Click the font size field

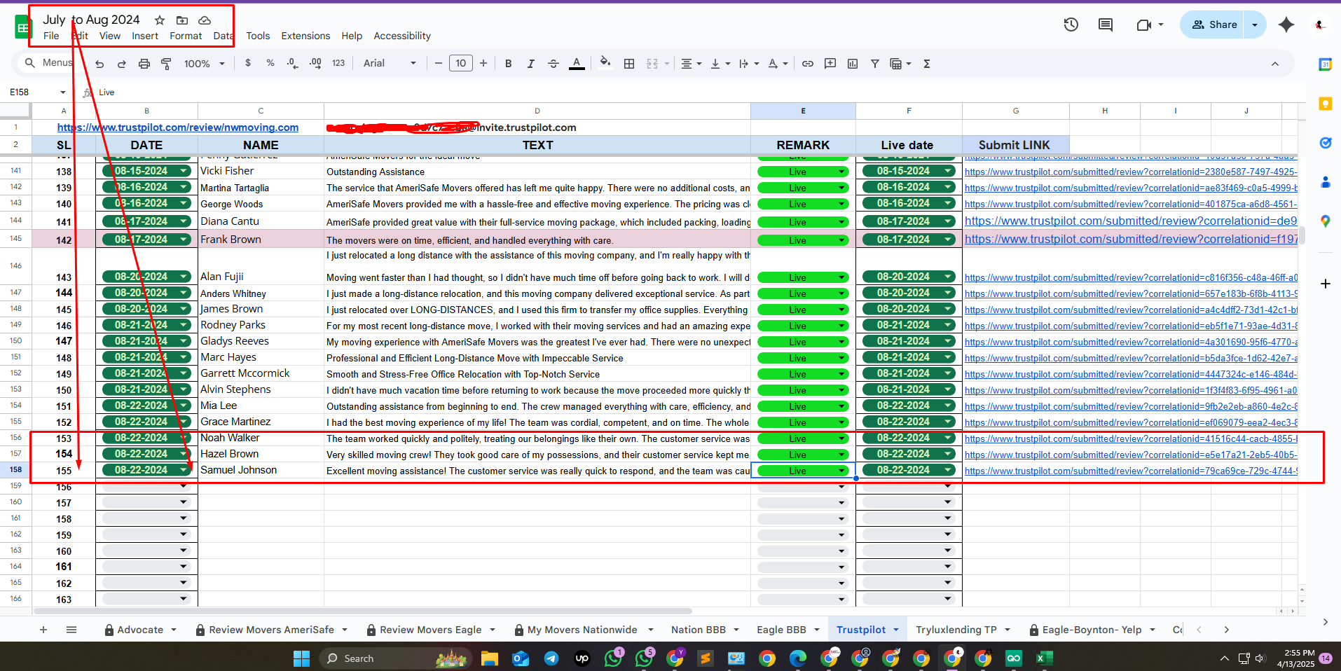click(x=461, y=63)
